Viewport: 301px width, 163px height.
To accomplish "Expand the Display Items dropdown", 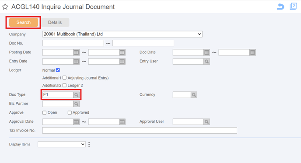I will click(62, 144).
